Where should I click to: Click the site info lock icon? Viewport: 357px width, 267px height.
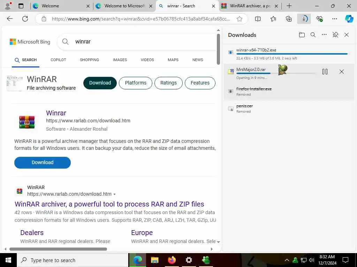point(44,19)
